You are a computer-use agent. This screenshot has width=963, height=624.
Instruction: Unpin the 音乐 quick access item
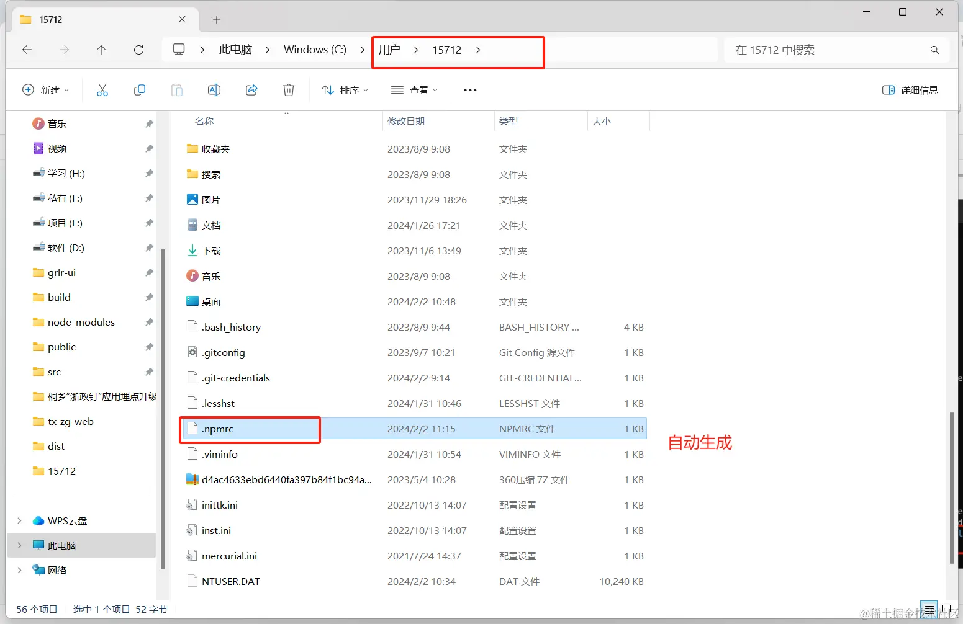149,123
